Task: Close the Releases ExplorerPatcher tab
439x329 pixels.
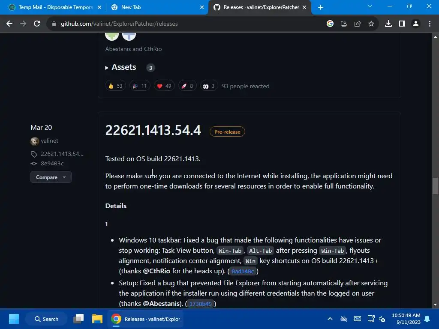Action: [x=304, y=7]
